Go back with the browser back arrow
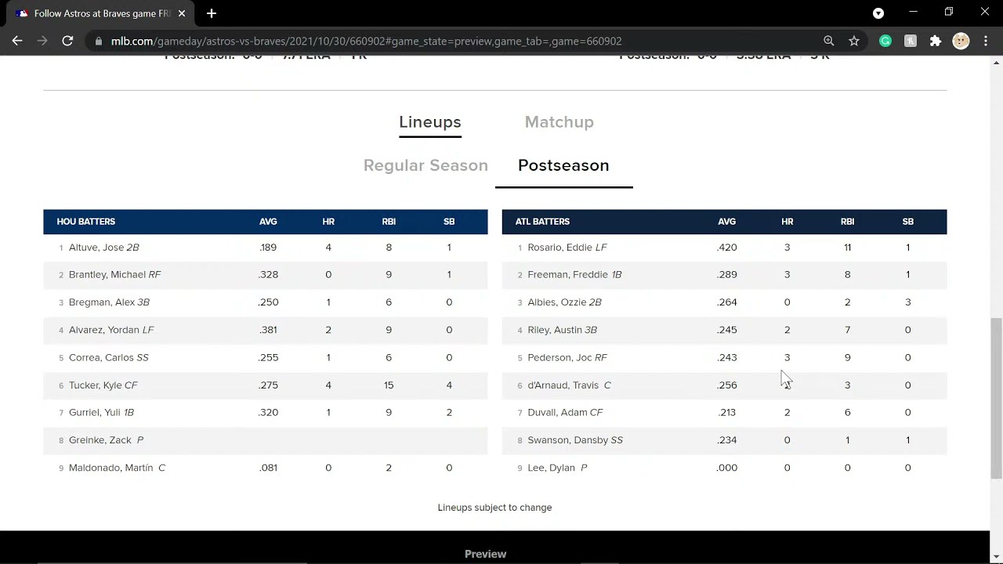 pos(17,41)
